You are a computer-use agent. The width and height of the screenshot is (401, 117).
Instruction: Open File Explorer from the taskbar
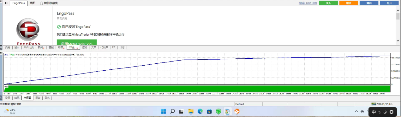point(191,111)
